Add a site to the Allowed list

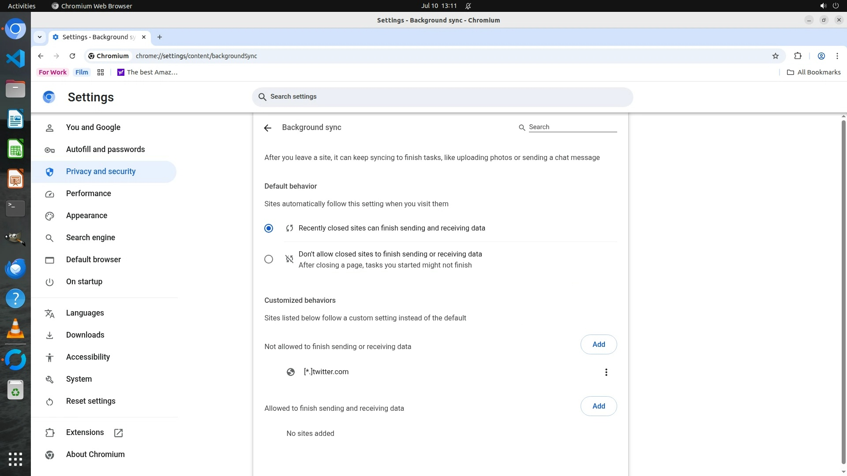[x=598, y=406]
